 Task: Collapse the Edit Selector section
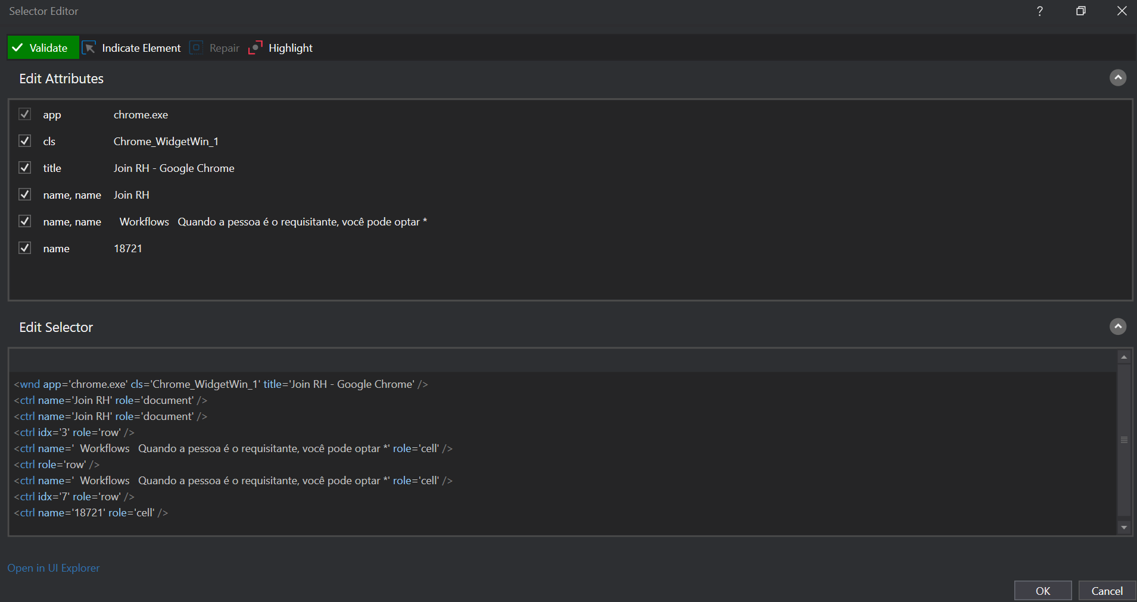(1117, 327)
